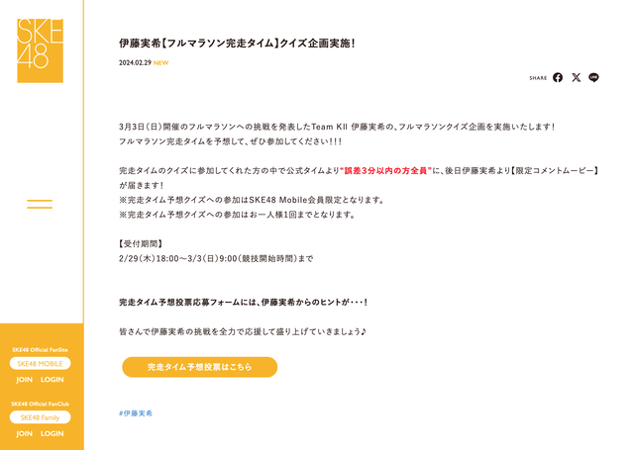Click the SKE48 logo in sidebar
Screen dimensions: 634x450
pyautogui.click(x=40, y=50)
